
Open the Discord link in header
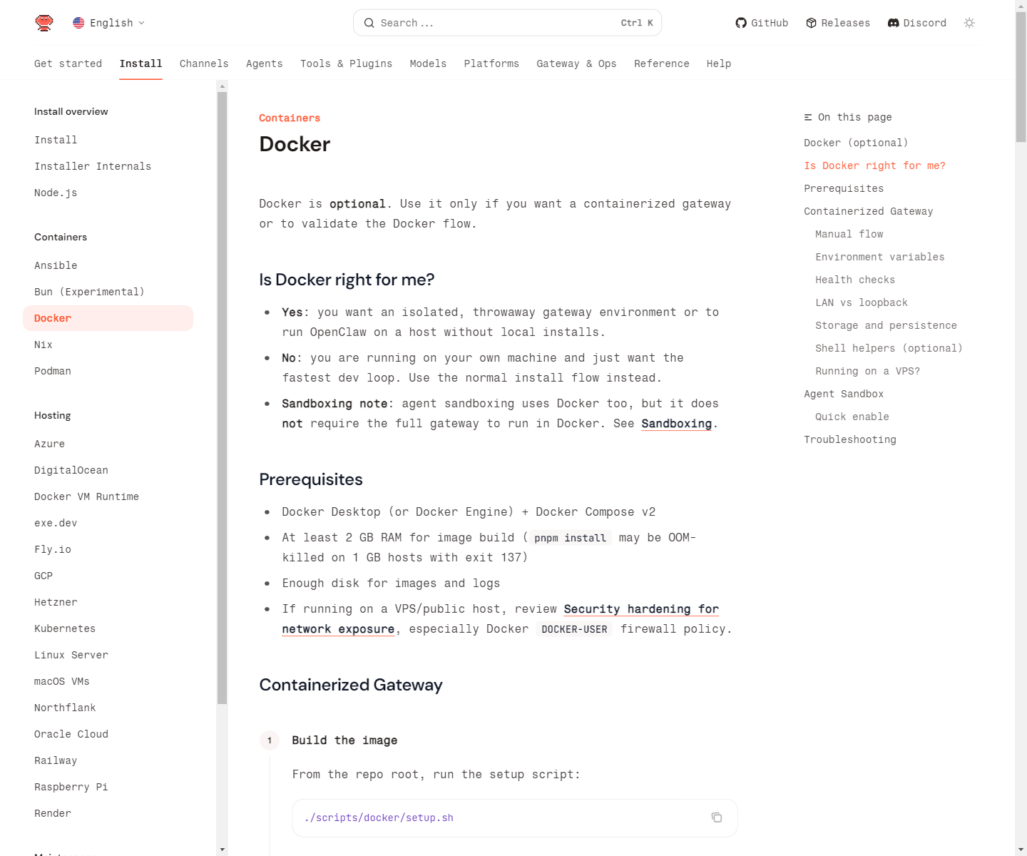(917, 23)
